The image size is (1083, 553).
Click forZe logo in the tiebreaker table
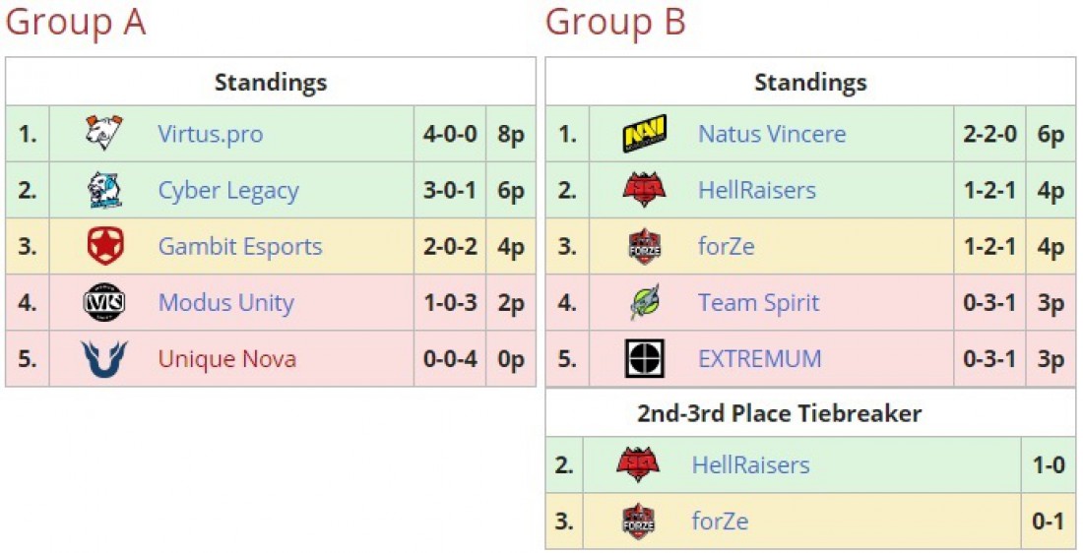point(638,522)
